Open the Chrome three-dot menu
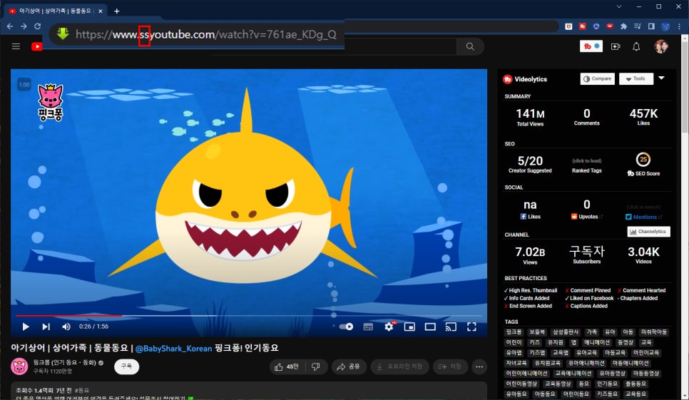 pyautogui.click(x=679, y=26)
